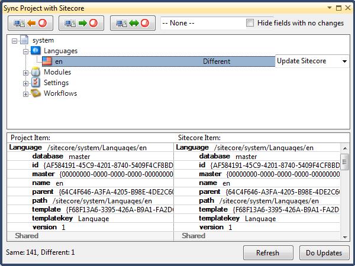Enable Hide fields with no changes checkbox
The image size is (355, 266).
[x=250, y=23]
